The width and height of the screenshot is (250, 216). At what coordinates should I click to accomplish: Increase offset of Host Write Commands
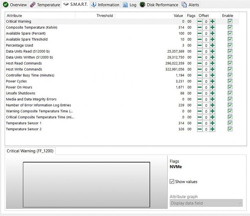[212, 69]
